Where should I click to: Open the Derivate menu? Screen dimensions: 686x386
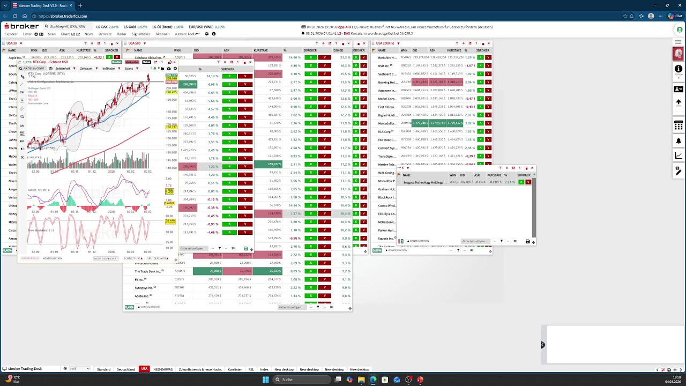pyautogui.click(x=105, y=34)
